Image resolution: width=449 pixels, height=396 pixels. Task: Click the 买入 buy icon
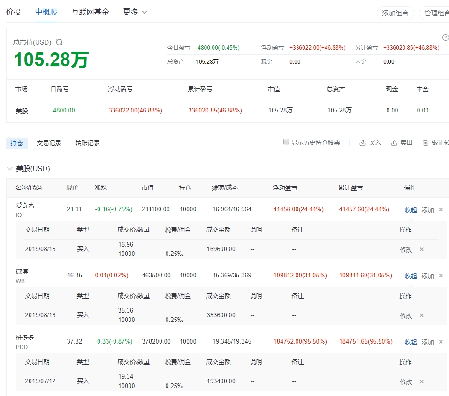[x=363, y=143]
